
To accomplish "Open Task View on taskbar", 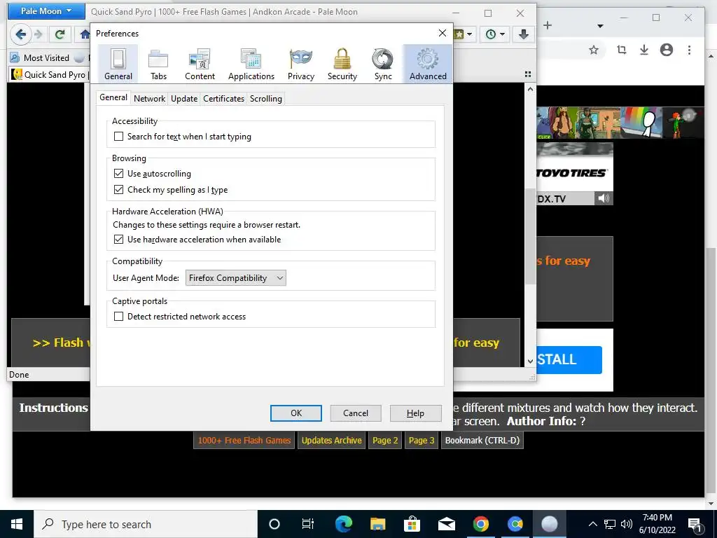I will (308, 524).
